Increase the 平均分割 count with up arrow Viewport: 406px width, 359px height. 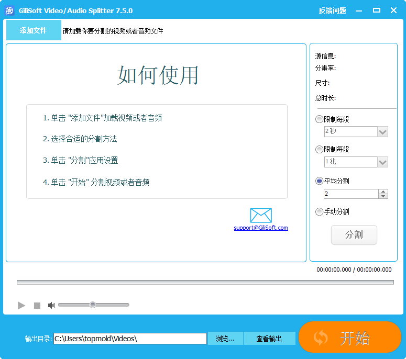[x=383, y=192]
